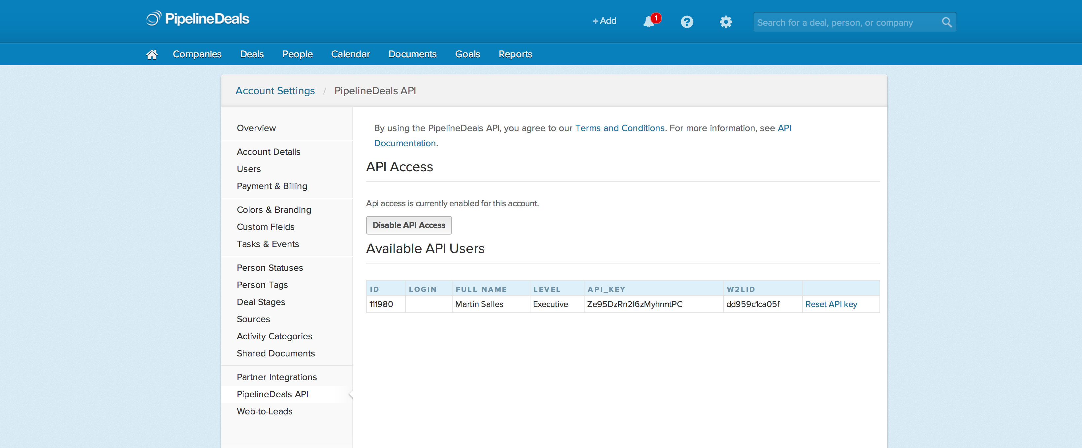Select Users in the sidebar

click(249, 169)
